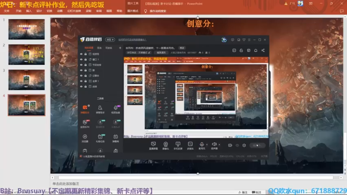Click unlock padlock icon at outermost 直播伴侣 top right

[241, 50]
